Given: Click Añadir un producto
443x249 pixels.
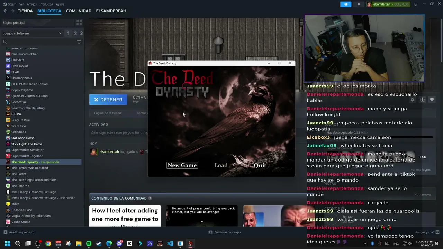Looking at the screenshot, I should click(x=19, y=232).
